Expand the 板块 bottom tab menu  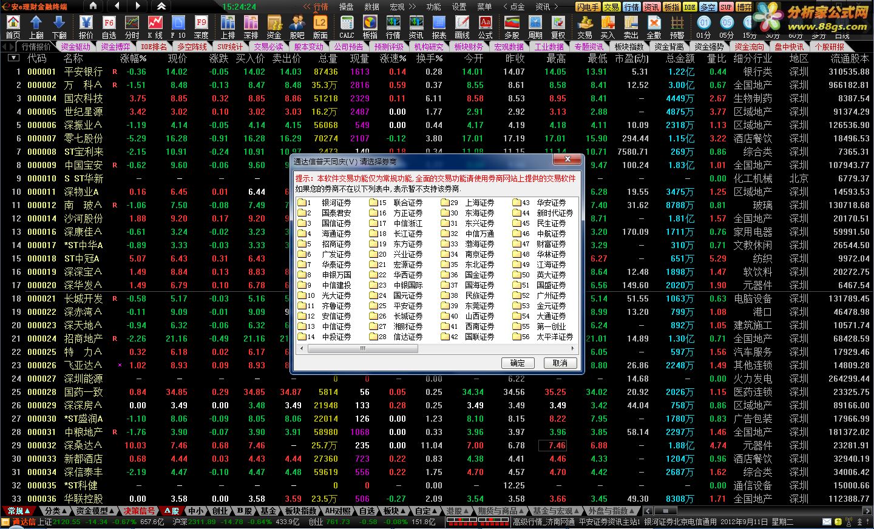[x=395, y=511]
